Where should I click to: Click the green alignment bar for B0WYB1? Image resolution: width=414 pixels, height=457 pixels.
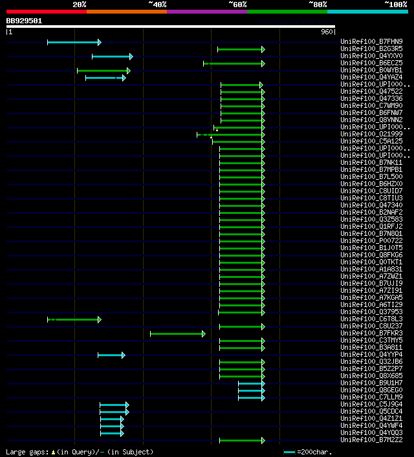coord(103,70)
